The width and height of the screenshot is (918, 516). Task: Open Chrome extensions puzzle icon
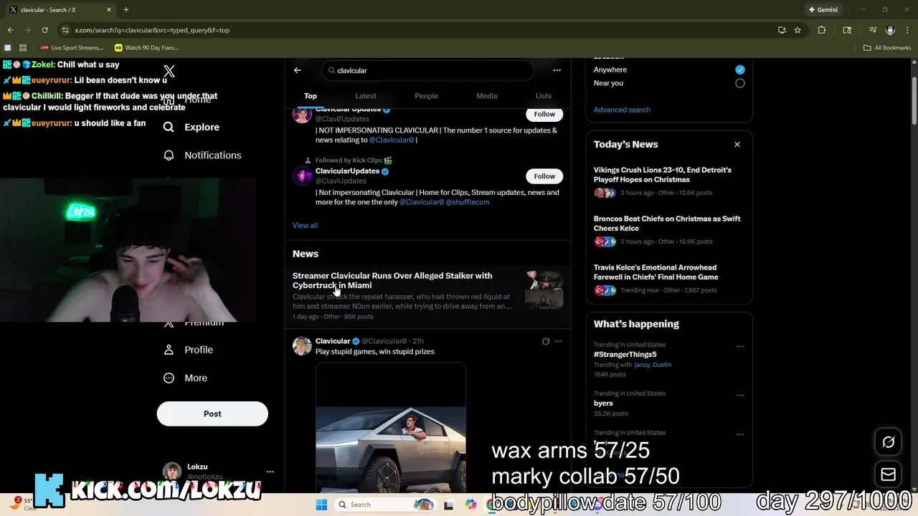822,30
